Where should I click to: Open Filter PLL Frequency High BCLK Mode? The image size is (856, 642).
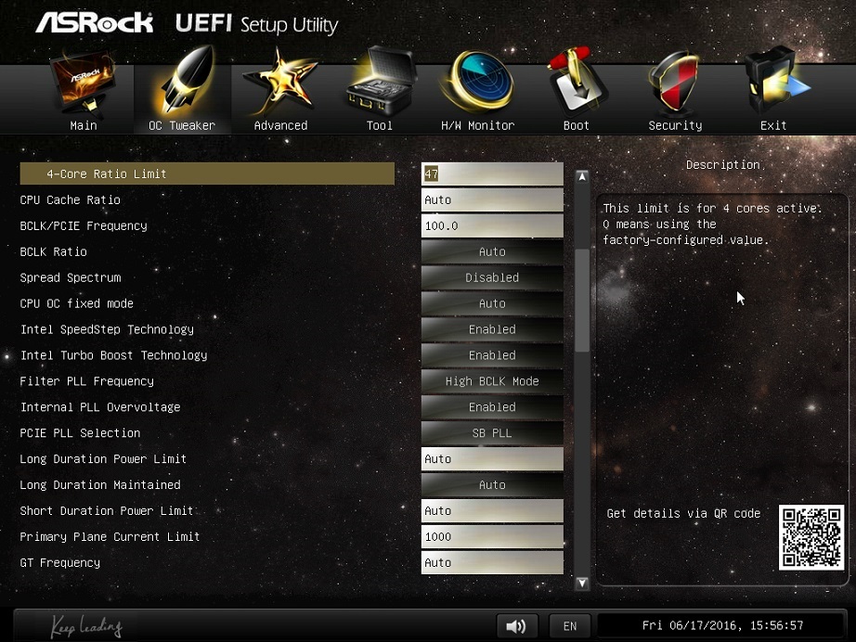pyautogui.click(x=492, y=381)
